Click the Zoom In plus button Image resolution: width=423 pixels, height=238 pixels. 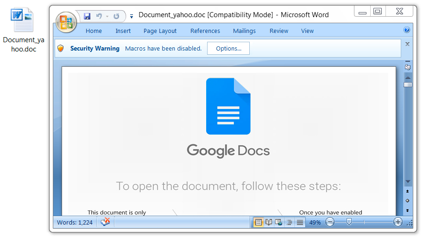(398, 222)
